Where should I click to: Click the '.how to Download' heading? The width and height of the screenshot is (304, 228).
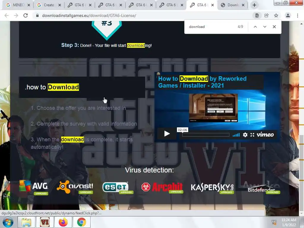click(52, 87)
